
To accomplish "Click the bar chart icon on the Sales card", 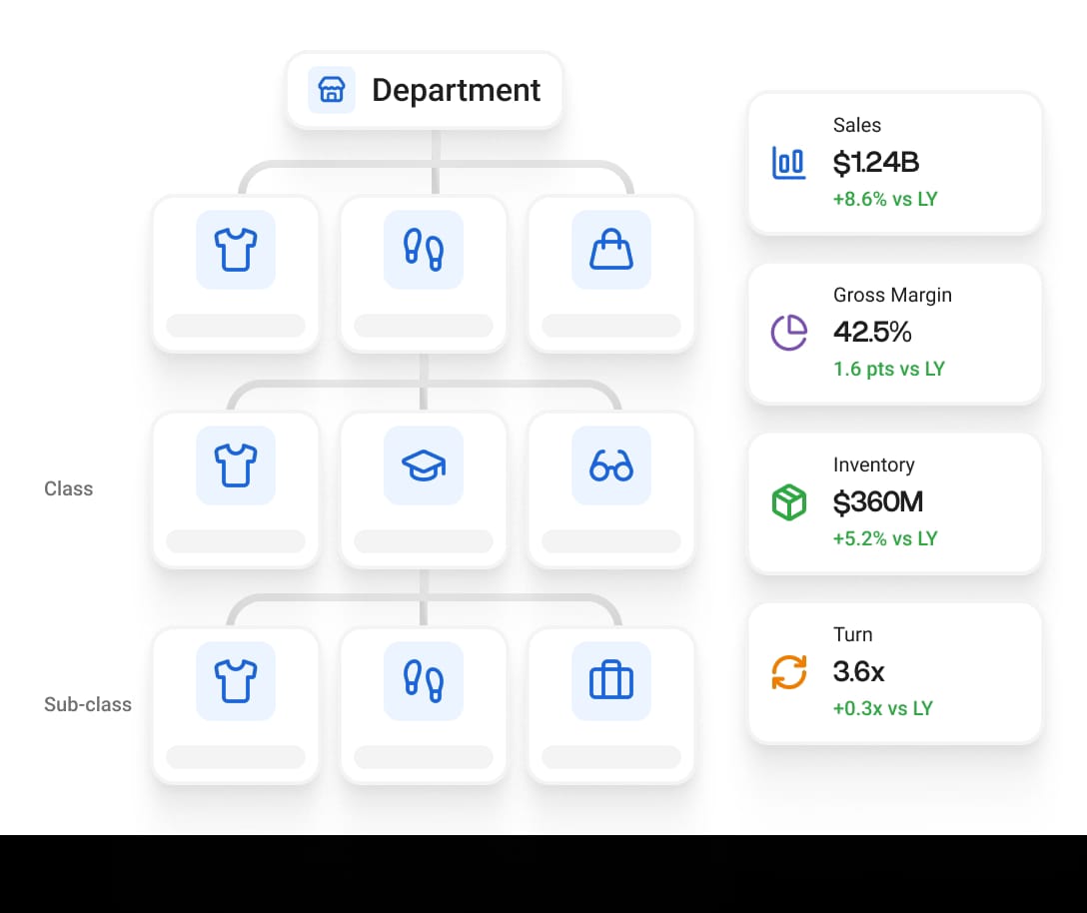I will (789, 163).
